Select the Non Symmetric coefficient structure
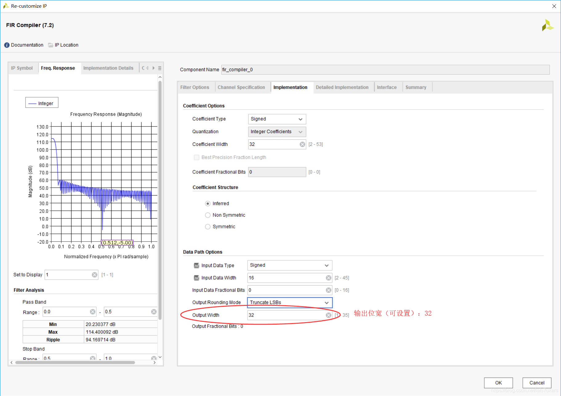 click(208, 215)
